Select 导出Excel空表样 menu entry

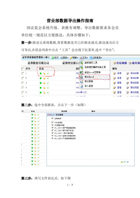pos(93,72)
